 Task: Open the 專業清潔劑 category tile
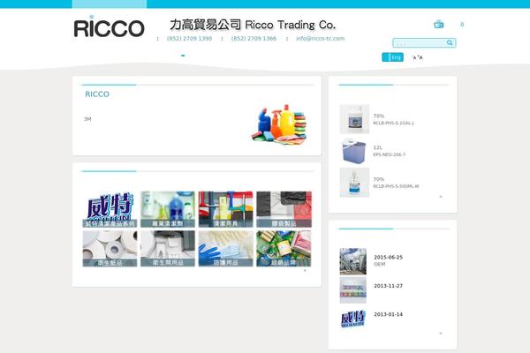168,209
